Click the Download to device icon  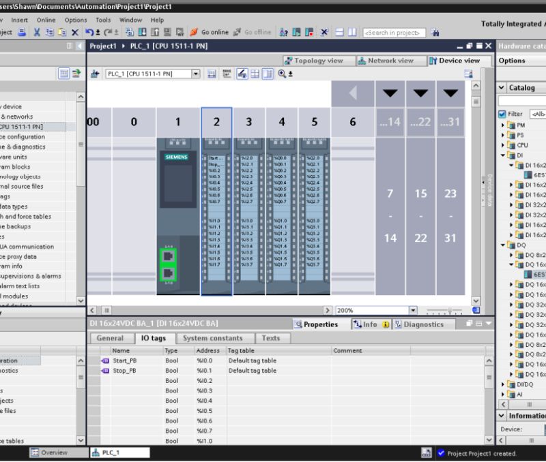[x=142, y=32]
